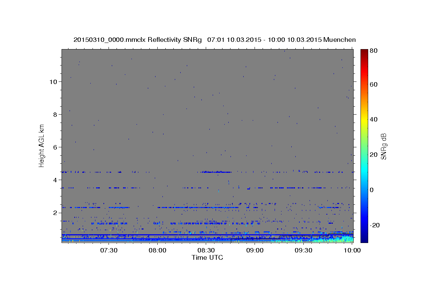Click the colorbar tick label -20

tap(374, 225)
